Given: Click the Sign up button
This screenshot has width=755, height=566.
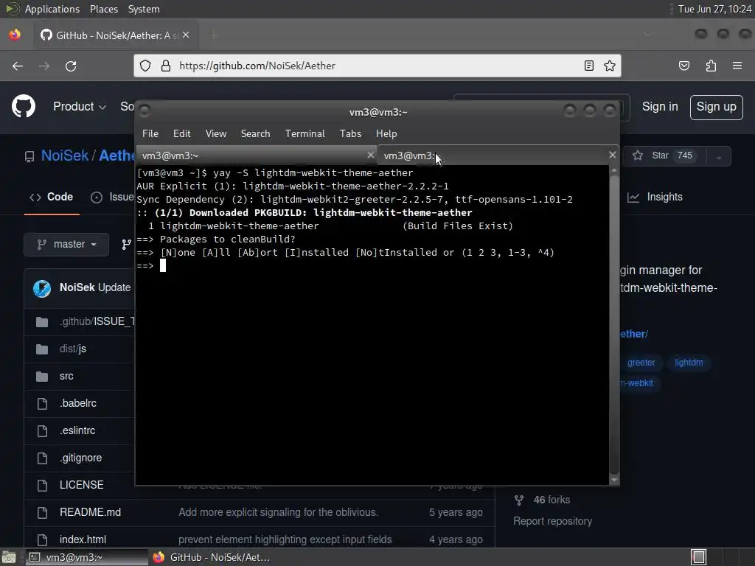Looking at the screenshot, I should [x=716, y=107].
